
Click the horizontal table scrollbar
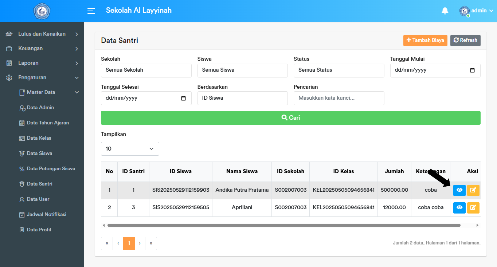tap(283, 226)
